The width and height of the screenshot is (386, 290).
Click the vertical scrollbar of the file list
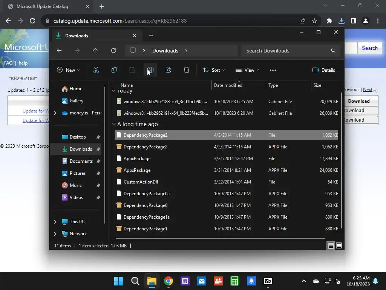[x=342, y=160]
